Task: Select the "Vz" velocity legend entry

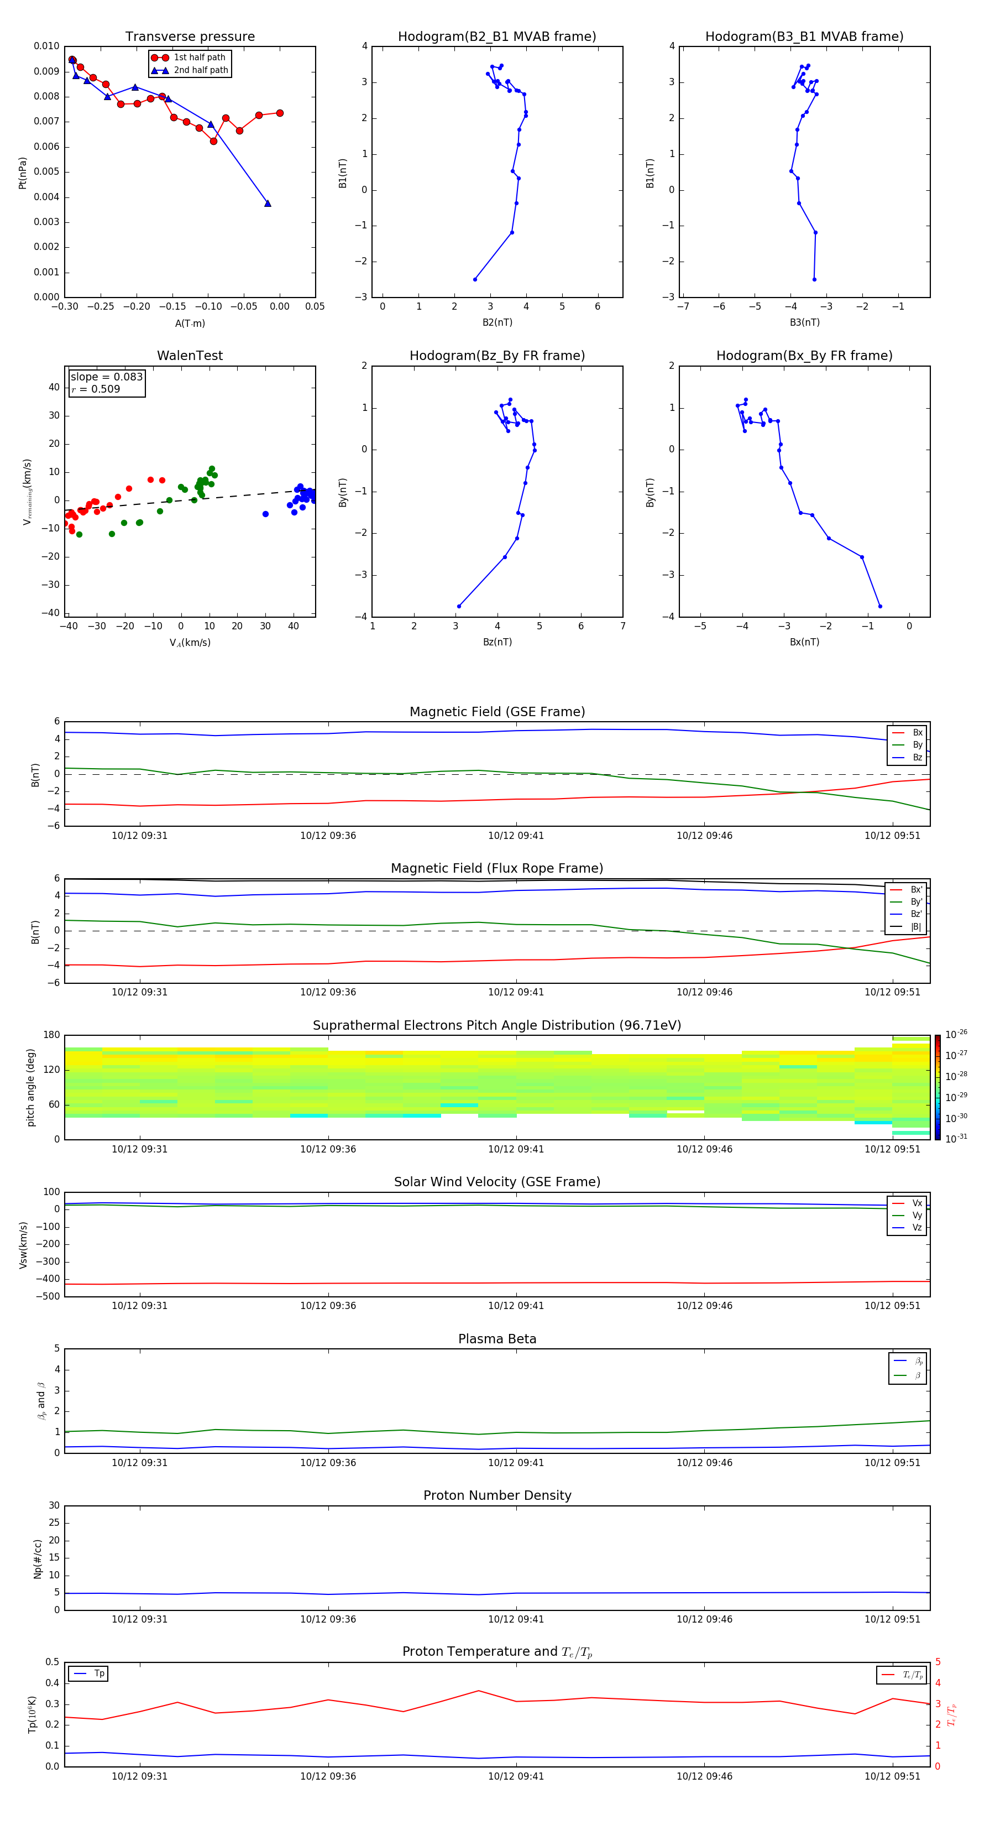Action: (907, 1227)
